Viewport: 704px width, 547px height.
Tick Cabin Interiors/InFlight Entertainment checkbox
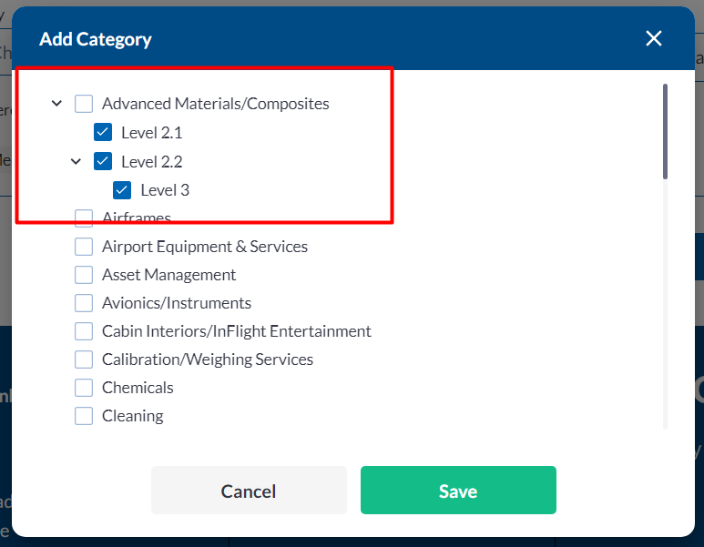84,331
